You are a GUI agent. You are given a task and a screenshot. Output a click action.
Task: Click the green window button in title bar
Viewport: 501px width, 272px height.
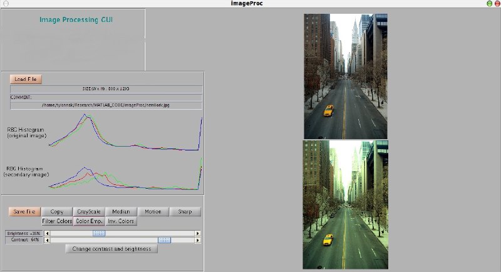(x=489, y=4)
